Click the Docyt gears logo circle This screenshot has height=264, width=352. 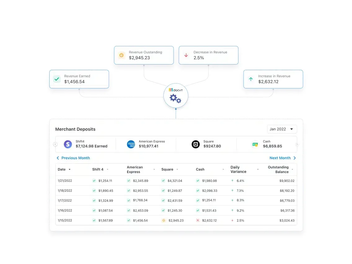[176, 96]
